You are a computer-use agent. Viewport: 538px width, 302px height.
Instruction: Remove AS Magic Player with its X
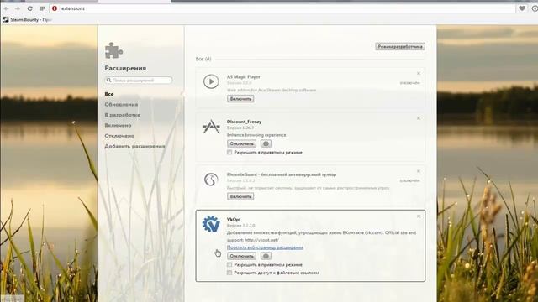[x=419, y=73]
